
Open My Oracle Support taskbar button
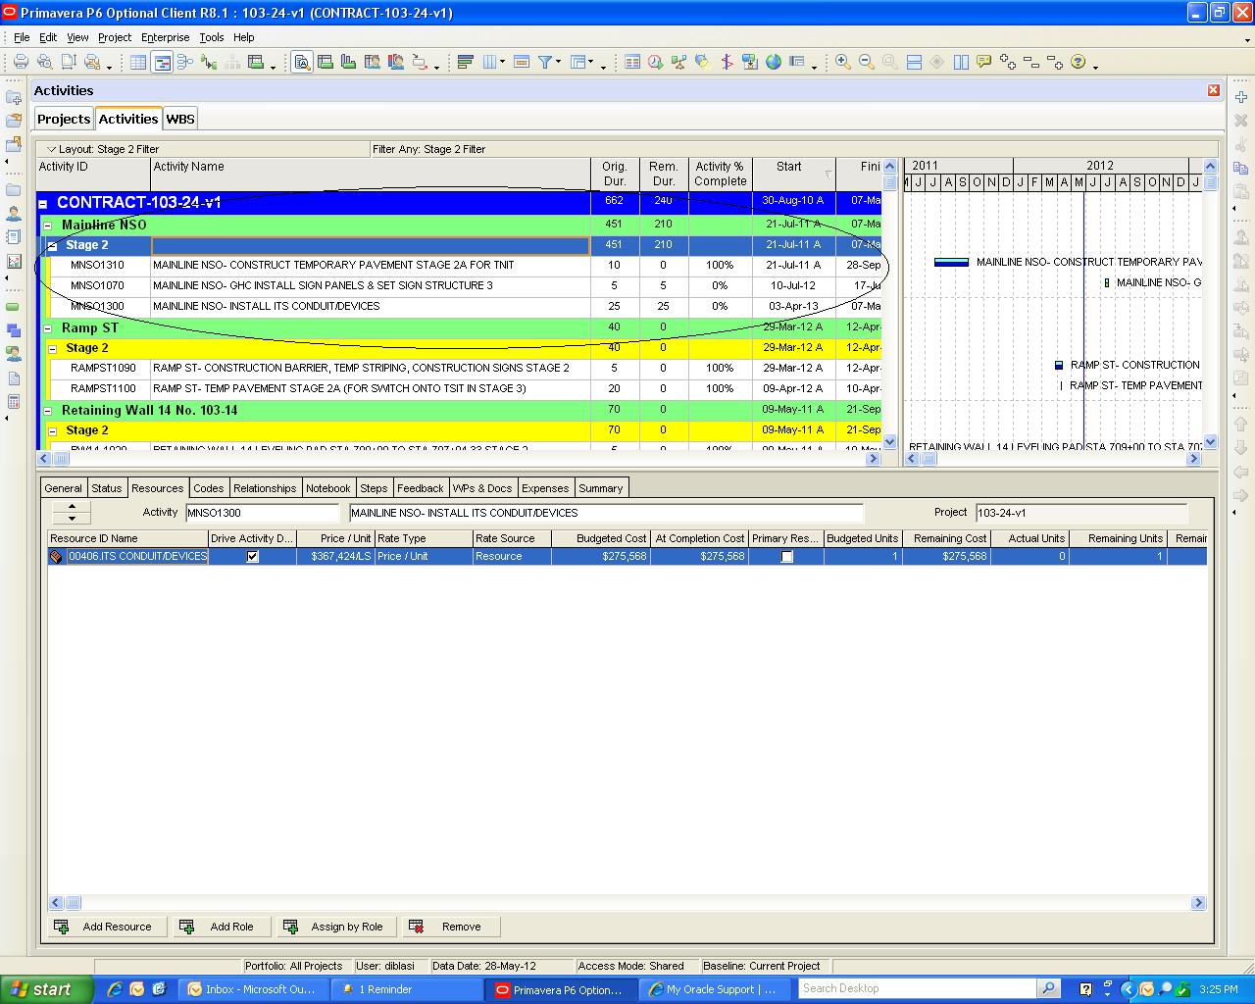point(713,989)
